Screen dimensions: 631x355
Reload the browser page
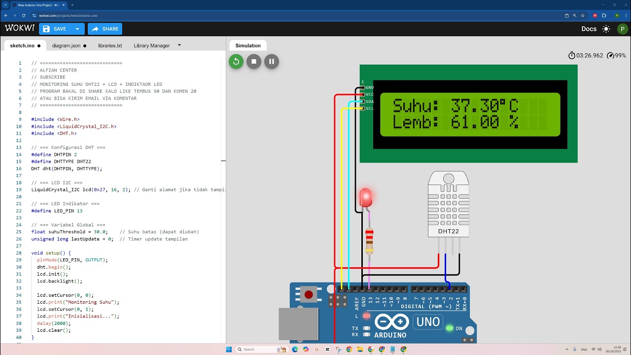point(24,15)
